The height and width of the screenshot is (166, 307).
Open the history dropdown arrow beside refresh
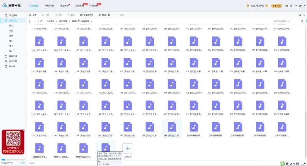[38, 21]
